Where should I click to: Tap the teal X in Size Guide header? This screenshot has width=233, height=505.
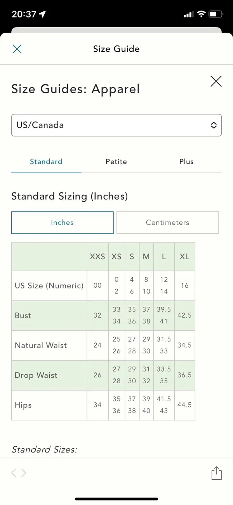pyautogui.click(x=17, y=49)
